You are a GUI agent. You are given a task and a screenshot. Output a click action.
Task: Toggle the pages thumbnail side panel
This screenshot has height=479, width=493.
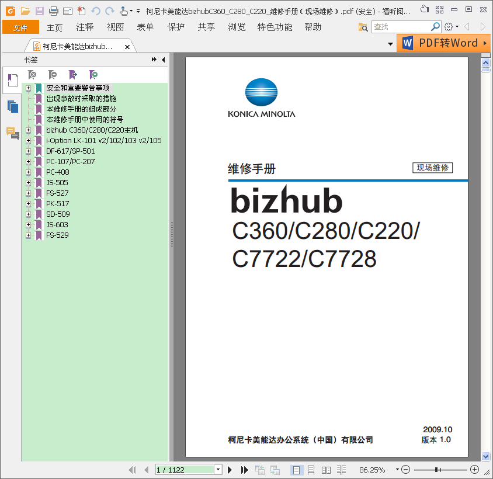(13, 107)
